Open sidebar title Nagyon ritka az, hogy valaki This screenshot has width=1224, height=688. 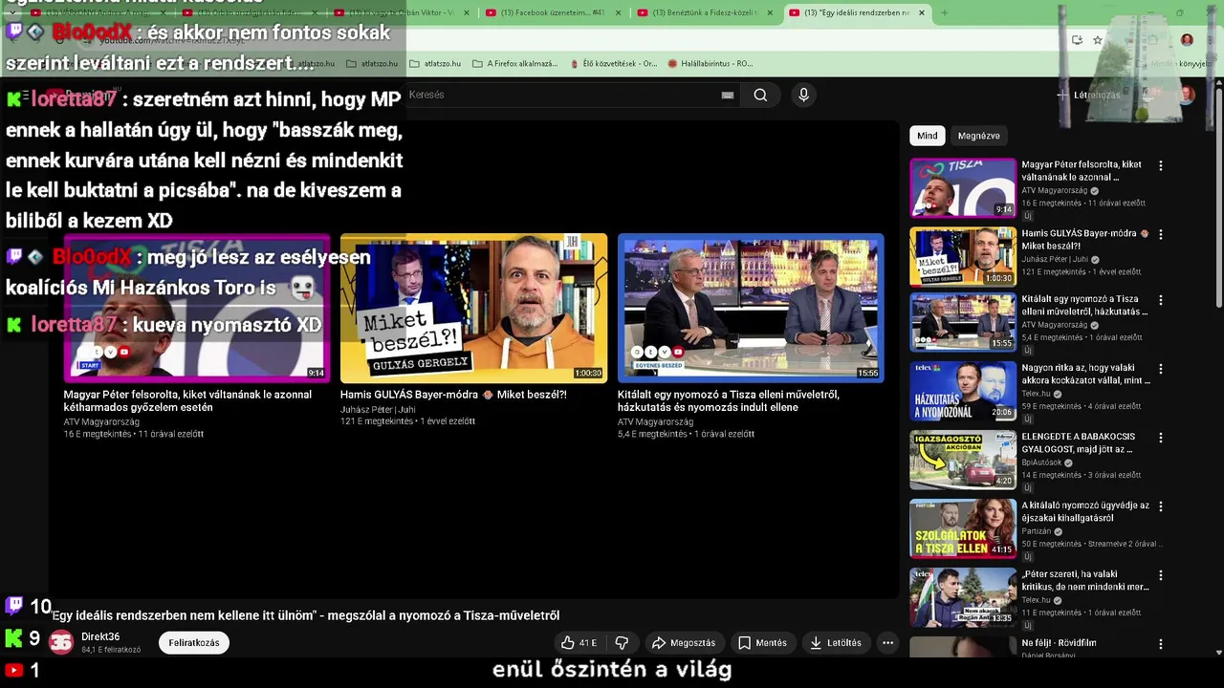(x=1085, y=374)
